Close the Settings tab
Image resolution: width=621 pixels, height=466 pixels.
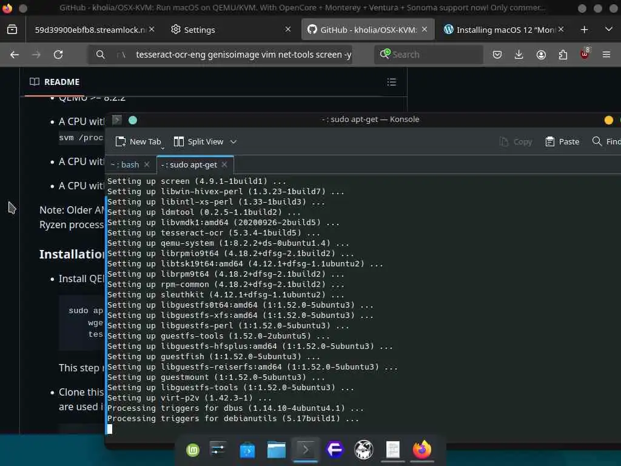coord(288,29)
